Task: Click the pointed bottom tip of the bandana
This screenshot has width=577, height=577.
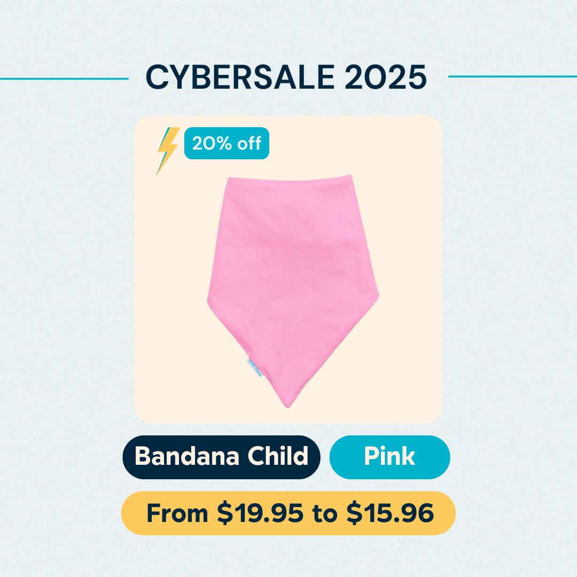Action: click(289, 403)
